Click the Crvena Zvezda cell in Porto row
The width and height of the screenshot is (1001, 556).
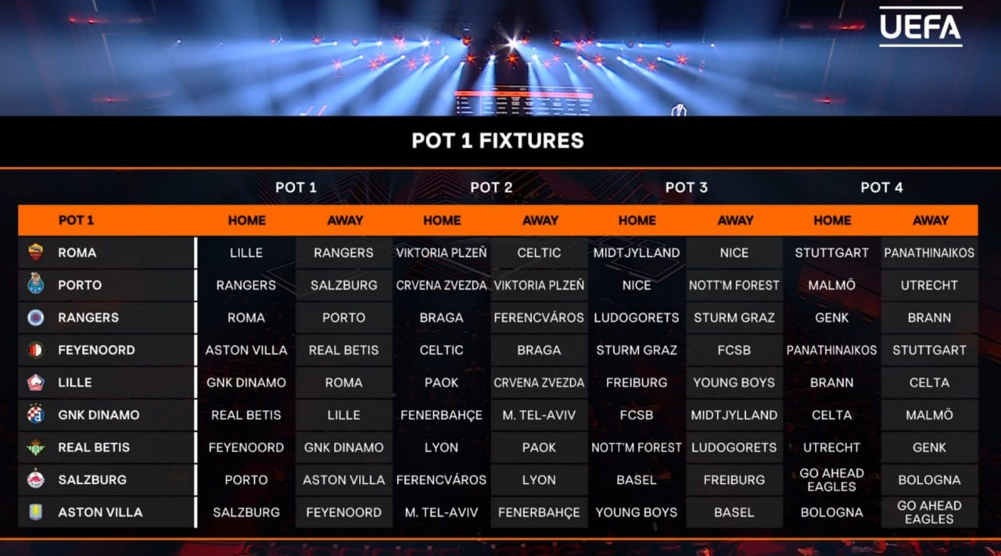(x=442, y=285)
